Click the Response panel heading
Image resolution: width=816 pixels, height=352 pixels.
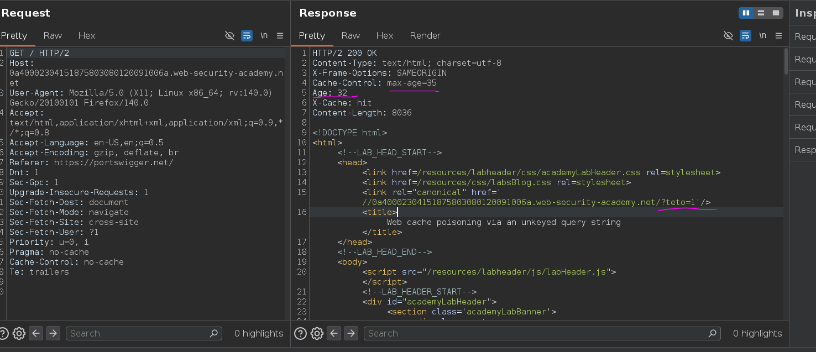coord(328,13)
